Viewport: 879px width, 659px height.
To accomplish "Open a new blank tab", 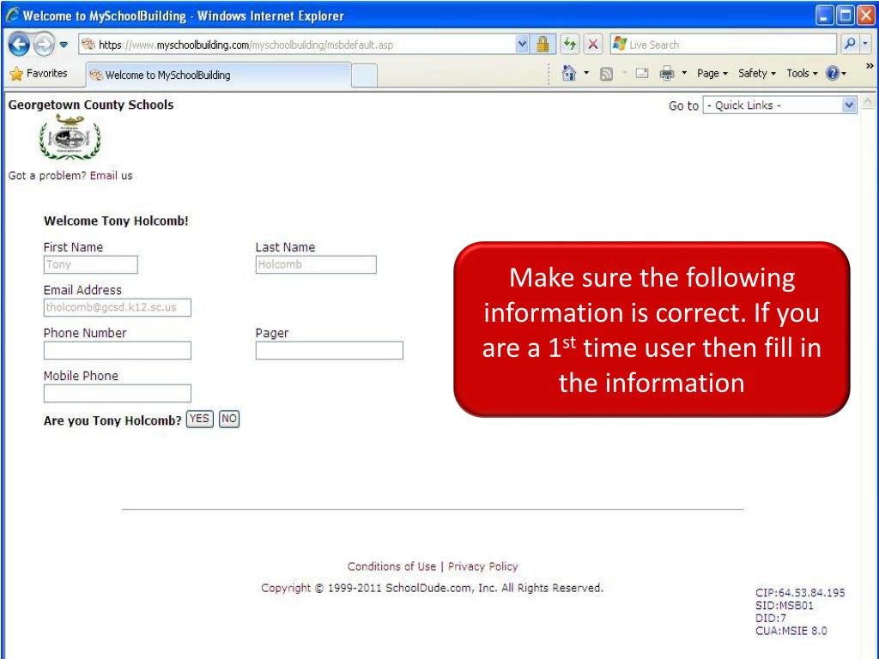I will click(364, 76).
